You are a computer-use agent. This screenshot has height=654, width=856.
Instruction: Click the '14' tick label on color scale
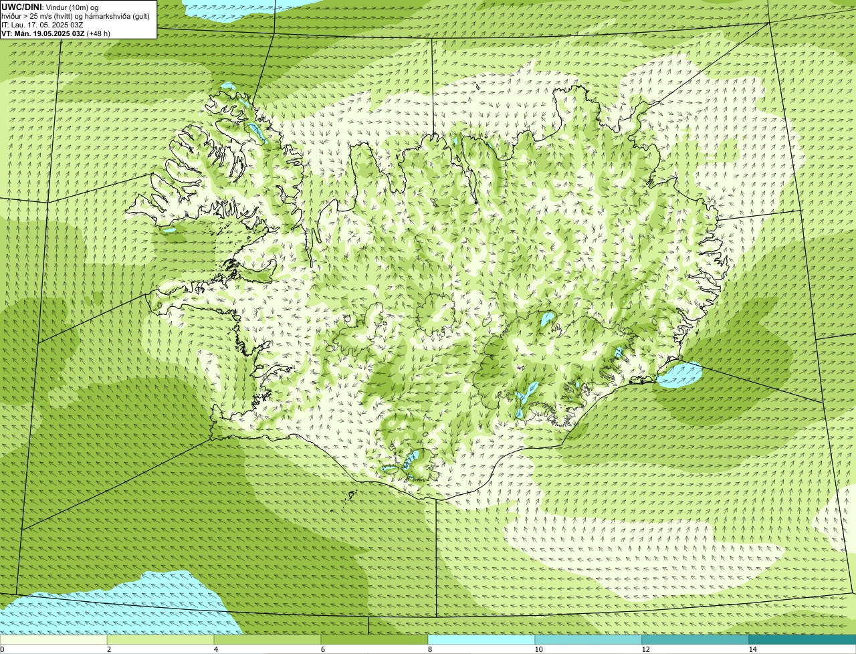752,649
